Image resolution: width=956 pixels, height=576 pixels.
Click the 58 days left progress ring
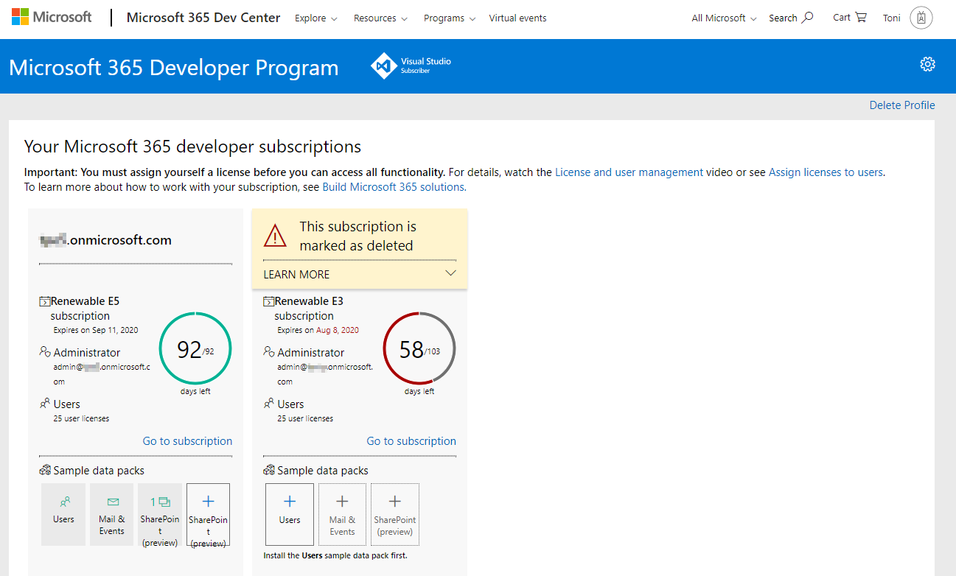419,348
